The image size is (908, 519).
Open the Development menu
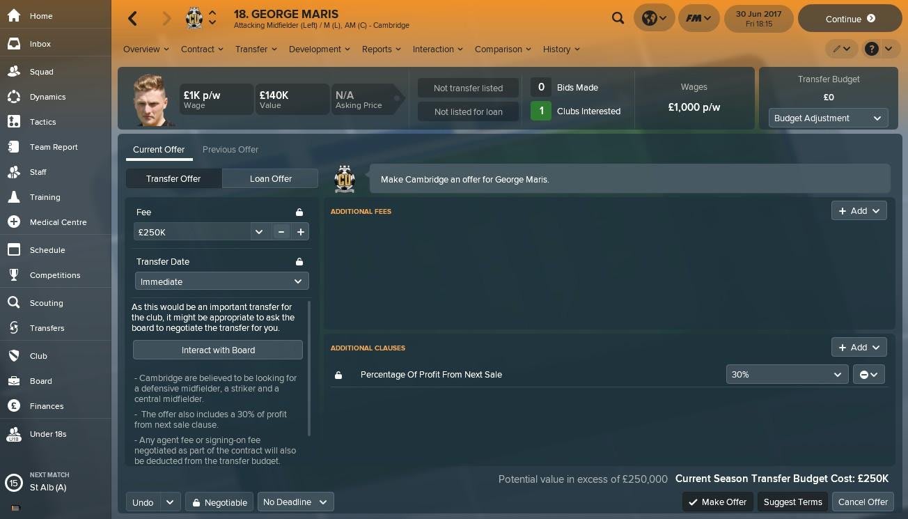[x=318, y=49]
